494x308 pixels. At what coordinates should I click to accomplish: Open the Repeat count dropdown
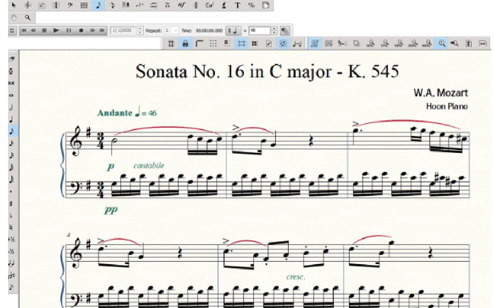(x=172, y=30)
